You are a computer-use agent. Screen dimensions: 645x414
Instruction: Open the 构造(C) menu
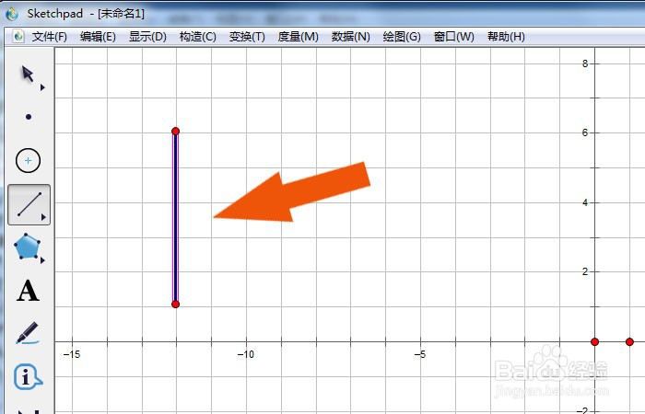click(x=197, y=37)
